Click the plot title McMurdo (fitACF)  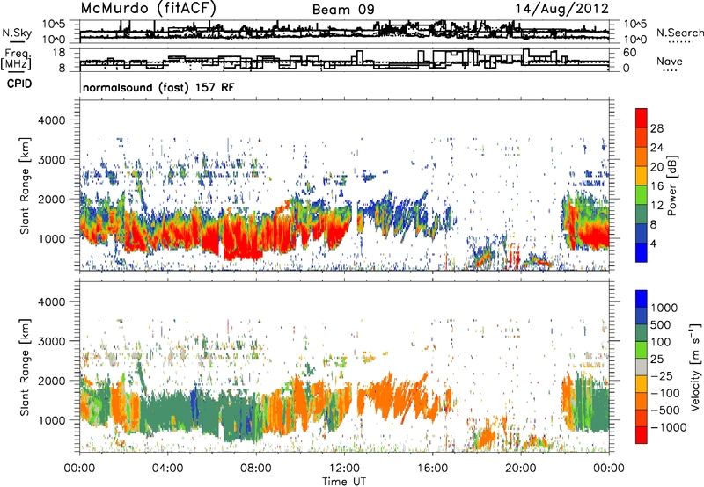click(148, 8)
